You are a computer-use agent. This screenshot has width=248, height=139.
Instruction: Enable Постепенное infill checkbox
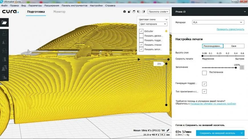204,73
